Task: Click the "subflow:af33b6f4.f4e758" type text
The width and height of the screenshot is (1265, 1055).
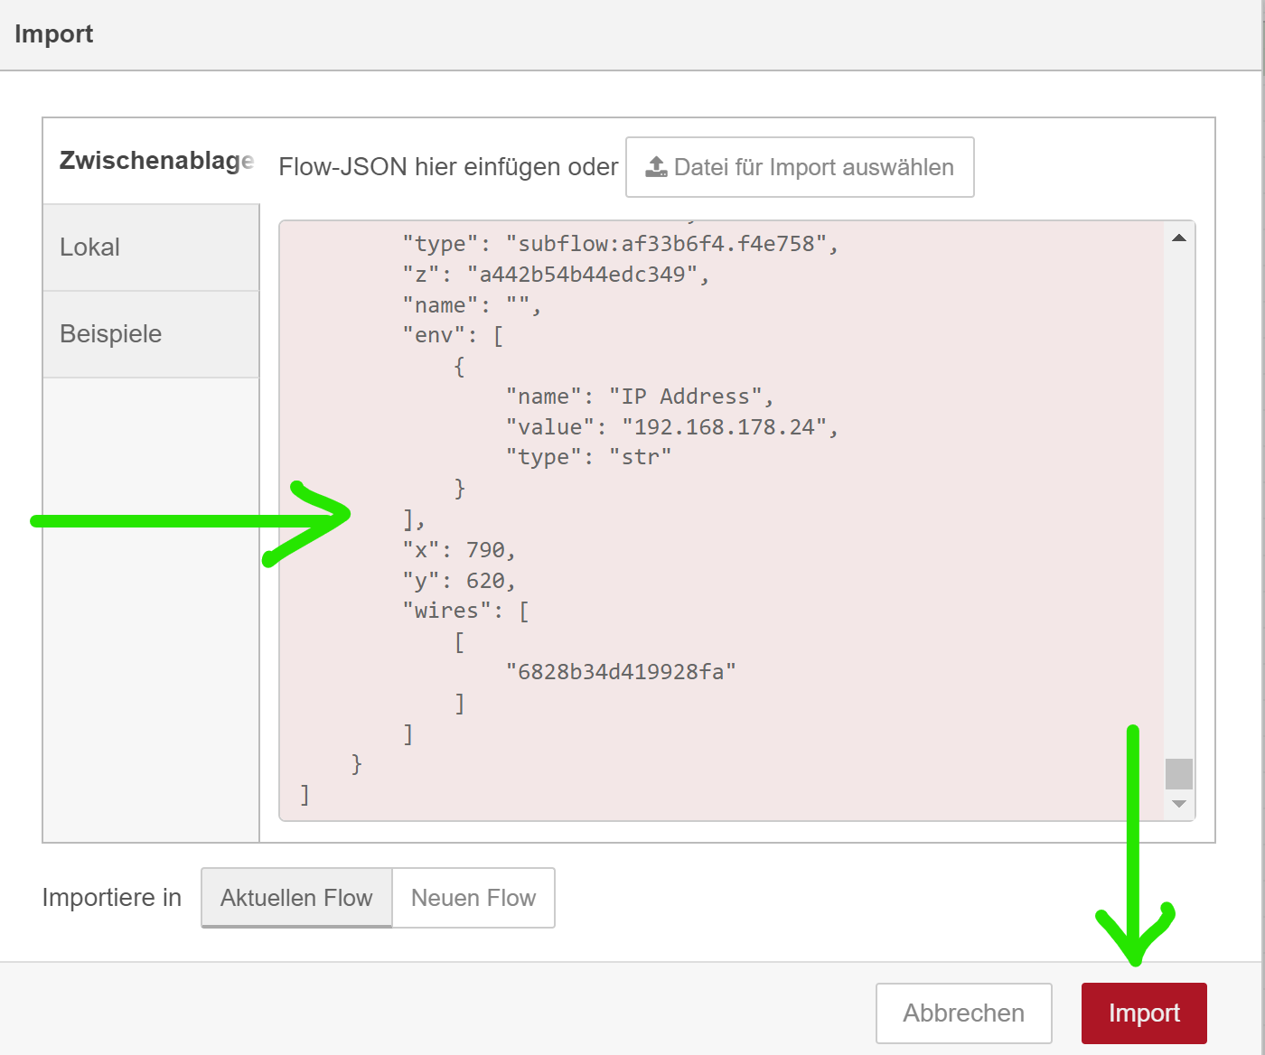Action: [666, 244]
